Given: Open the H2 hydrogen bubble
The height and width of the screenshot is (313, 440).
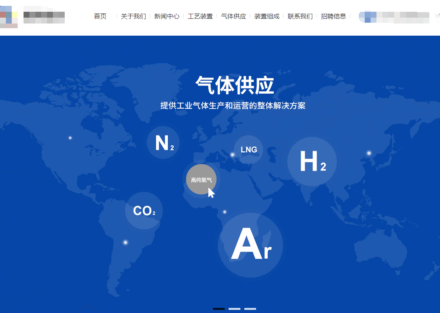Looking at the screenshot, I should click(x=312, y=161).
